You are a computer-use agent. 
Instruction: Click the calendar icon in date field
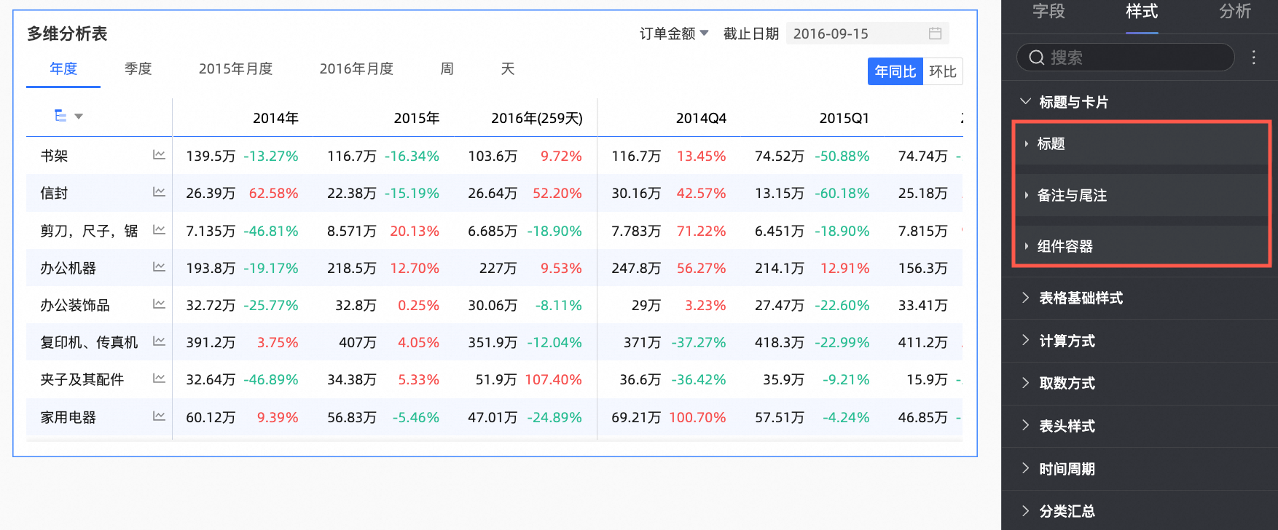click(x=936, y=33)
